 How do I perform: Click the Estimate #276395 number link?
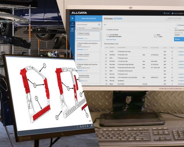pos(118,19)
